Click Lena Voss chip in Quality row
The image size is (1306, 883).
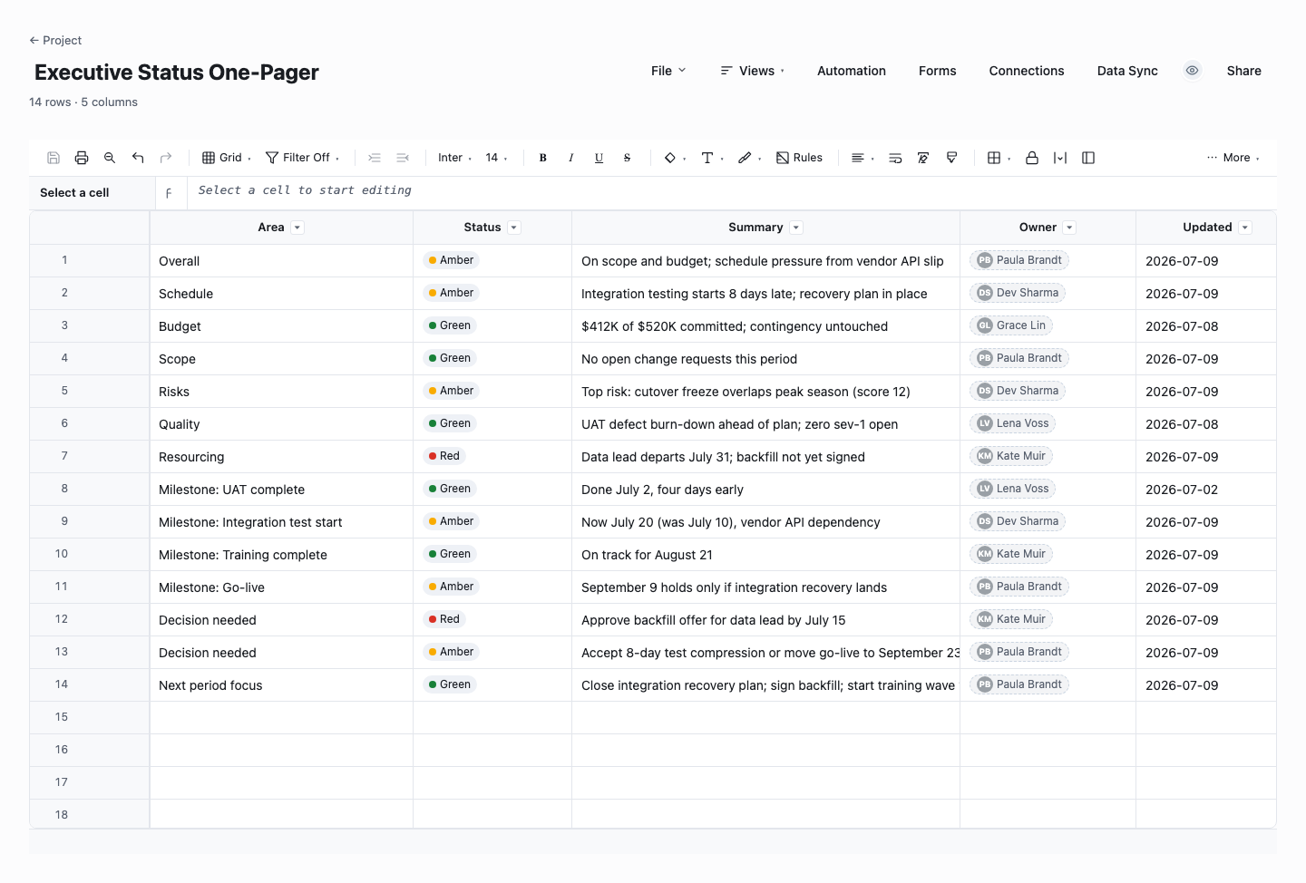click(x=1013, y=423)
